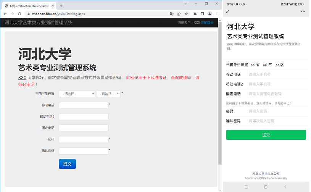Click the phone Bluetooth status icon

tap(282, 4)
